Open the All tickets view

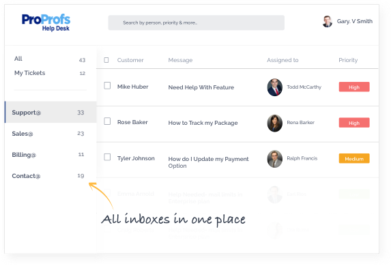coord(18,59)
